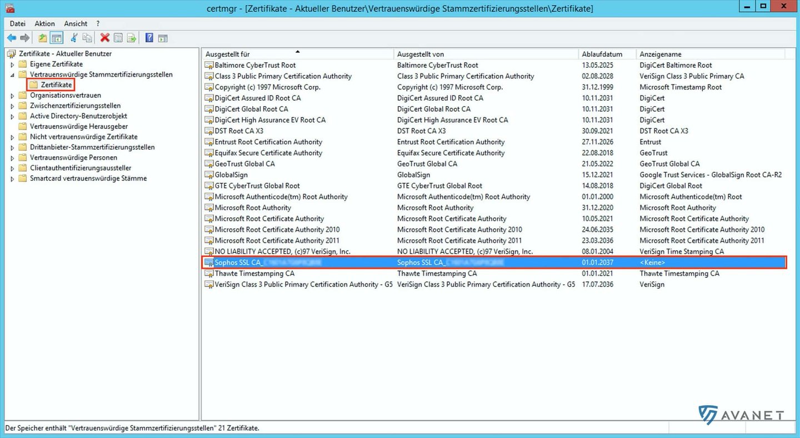The height and width of the screenshot is (438, 800).
Task: Click the Sophos SSL CA certificate icon
Action: [x=209, y=262]
